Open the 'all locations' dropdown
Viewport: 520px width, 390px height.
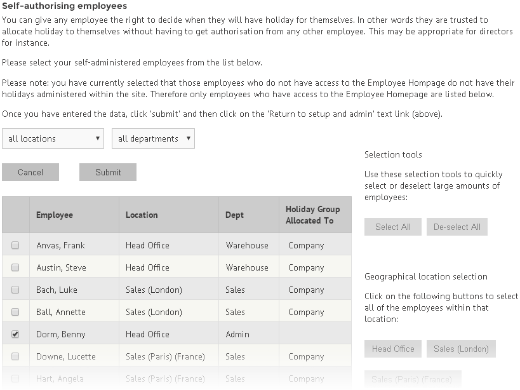click(53, 138)
